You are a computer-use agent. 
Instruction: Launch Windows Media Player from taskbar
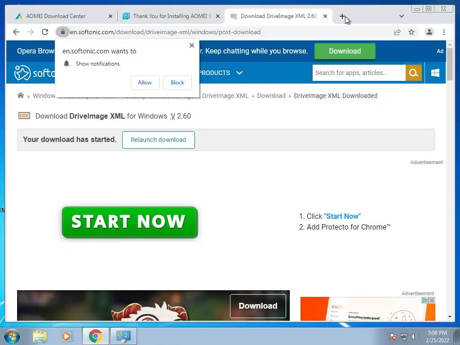pyautogui.click(x=66, y=336)
